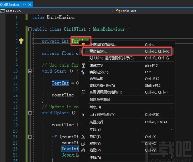The height and width of the screenshot is (162, 193).
Task: Open the CtrlRTest class navigation dropdown
Action: tap(153, 11)
